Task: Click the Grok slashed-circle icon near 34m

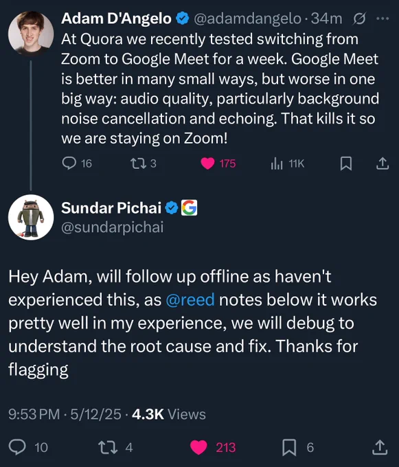Action: point(359,19)
